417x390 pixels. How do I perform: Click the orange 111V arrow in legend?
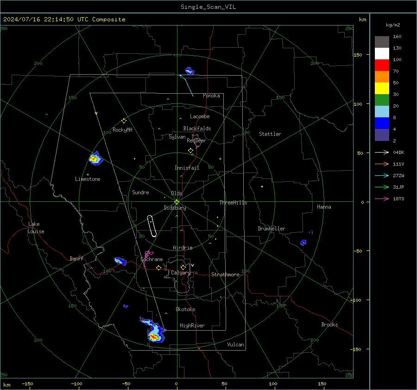tap(382, 164)
